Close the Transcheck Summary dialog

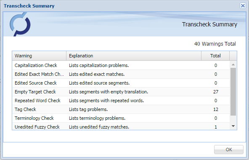click(243, 6)
